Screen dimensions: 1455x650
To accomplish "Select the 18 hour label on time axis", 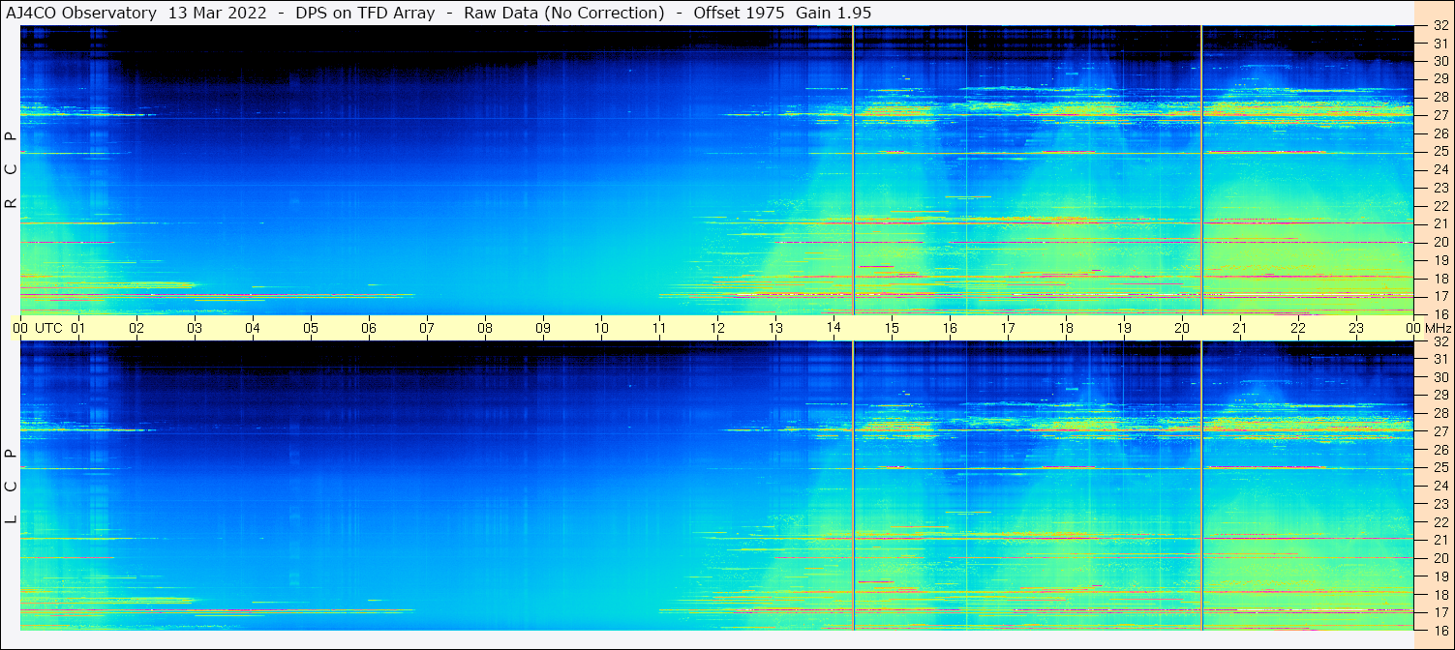I will (1066, 328).
